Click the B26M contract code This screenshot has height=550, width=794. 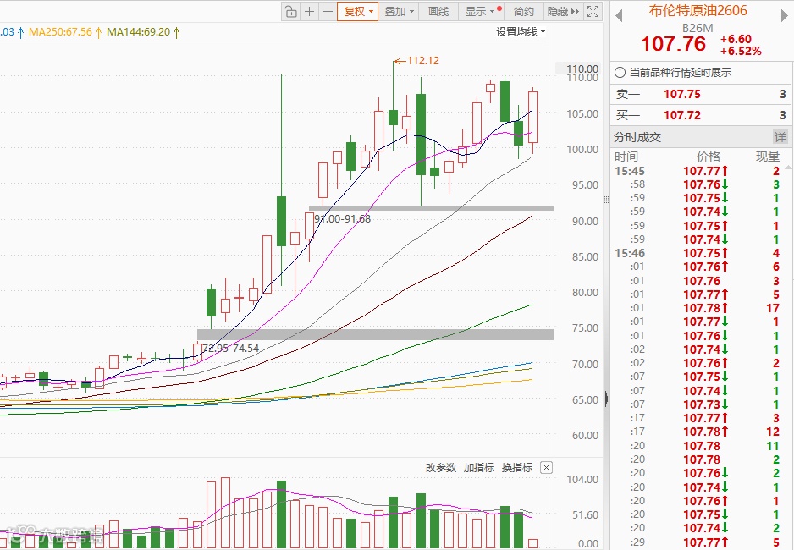(x=698, y=28)
